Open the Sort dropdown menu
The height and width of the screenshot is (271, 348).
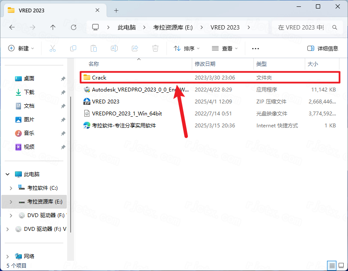[187, 48]
